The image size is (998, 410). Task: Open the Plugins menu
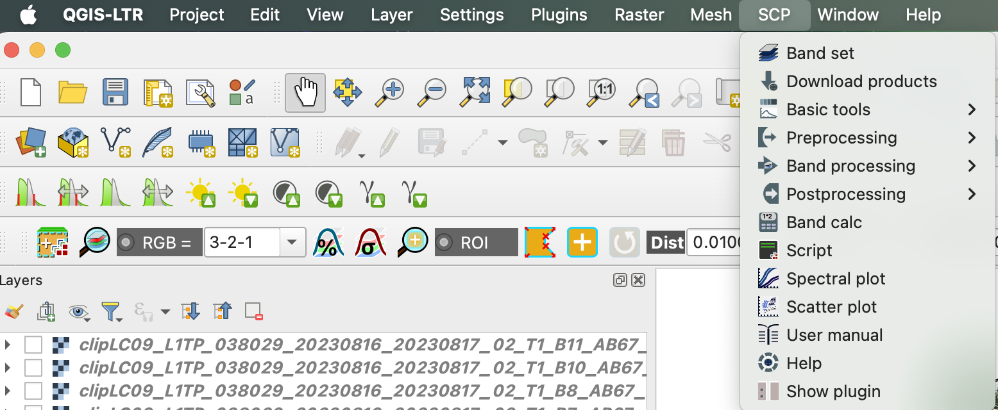click(559, 15)
